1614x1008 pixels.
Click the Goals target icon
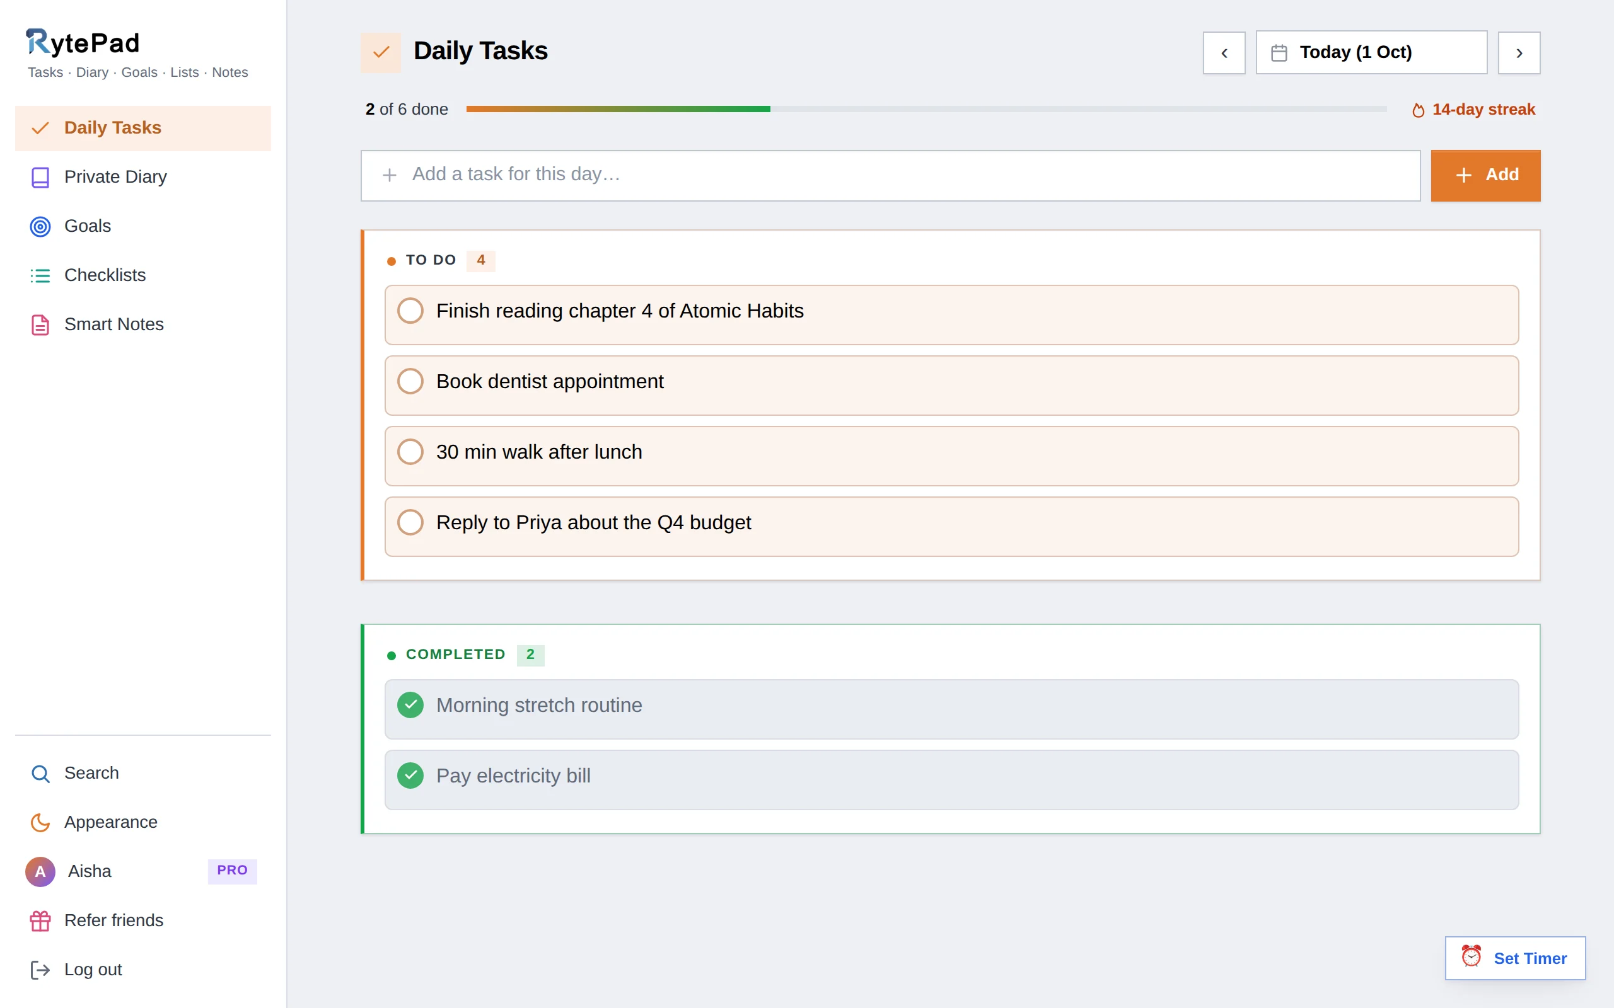pyautogui.click(x=41, y=227)
